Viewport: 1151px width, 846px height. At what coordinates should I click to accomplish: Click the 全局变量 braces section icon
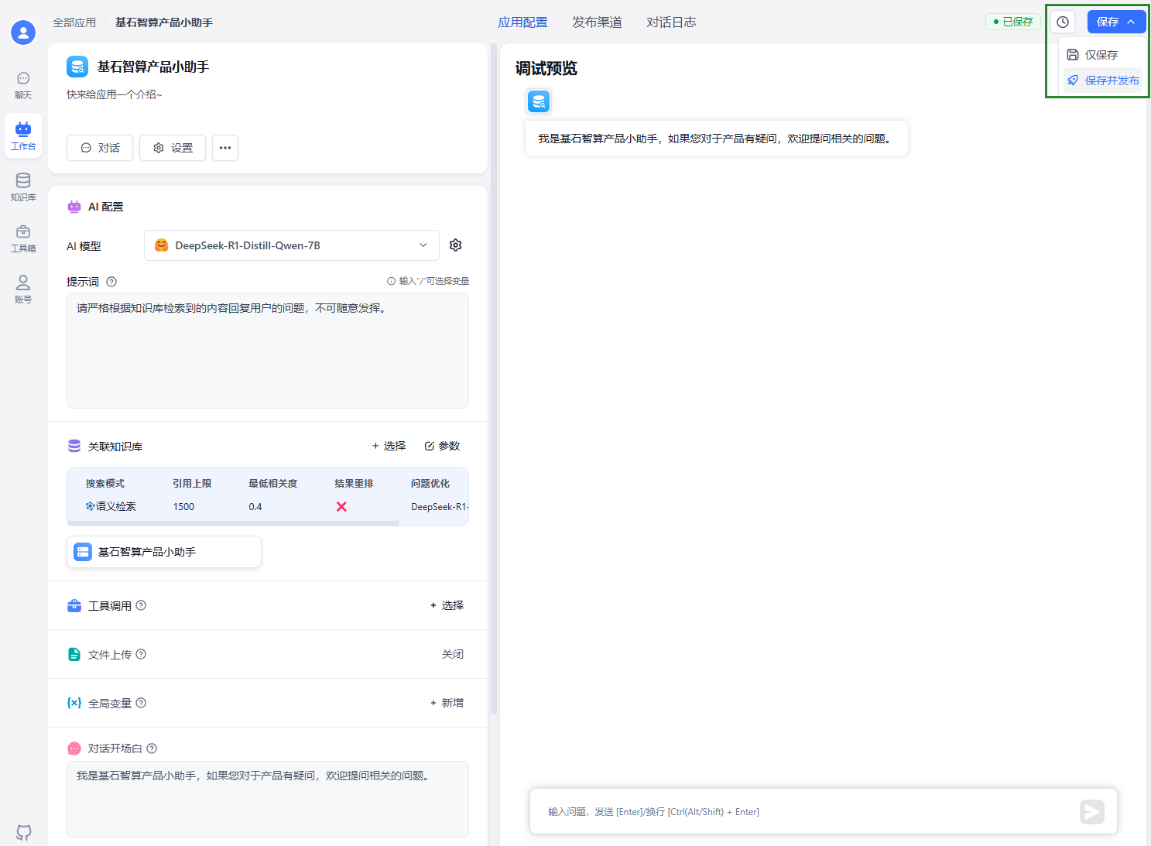click(x=74, y=703)
